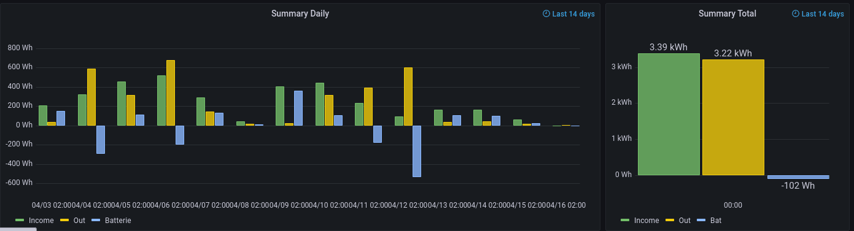Click the 1 kWh axis label in Summary Total
Viewport: 854px width, 231px height.
pos(621,138)
